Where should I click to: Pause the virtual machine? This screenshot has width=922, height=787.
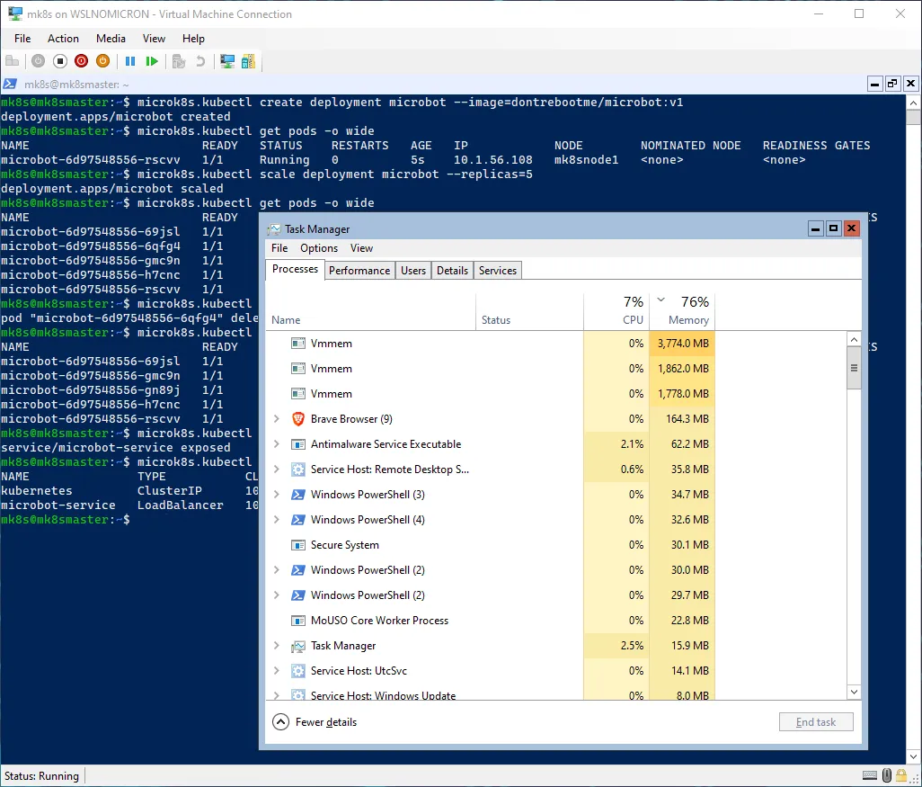[x=130, y=61]
